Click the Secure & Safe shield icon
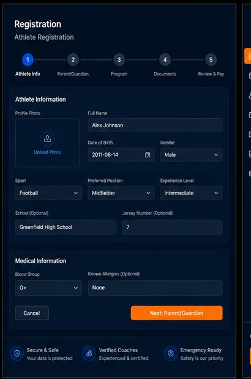This screenshot has width=251, height=379. coord(17,354)
